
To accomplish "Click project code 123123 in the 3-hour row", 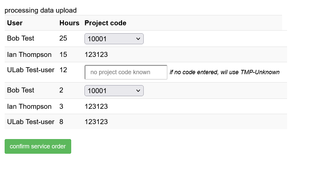I will (96, 106).
